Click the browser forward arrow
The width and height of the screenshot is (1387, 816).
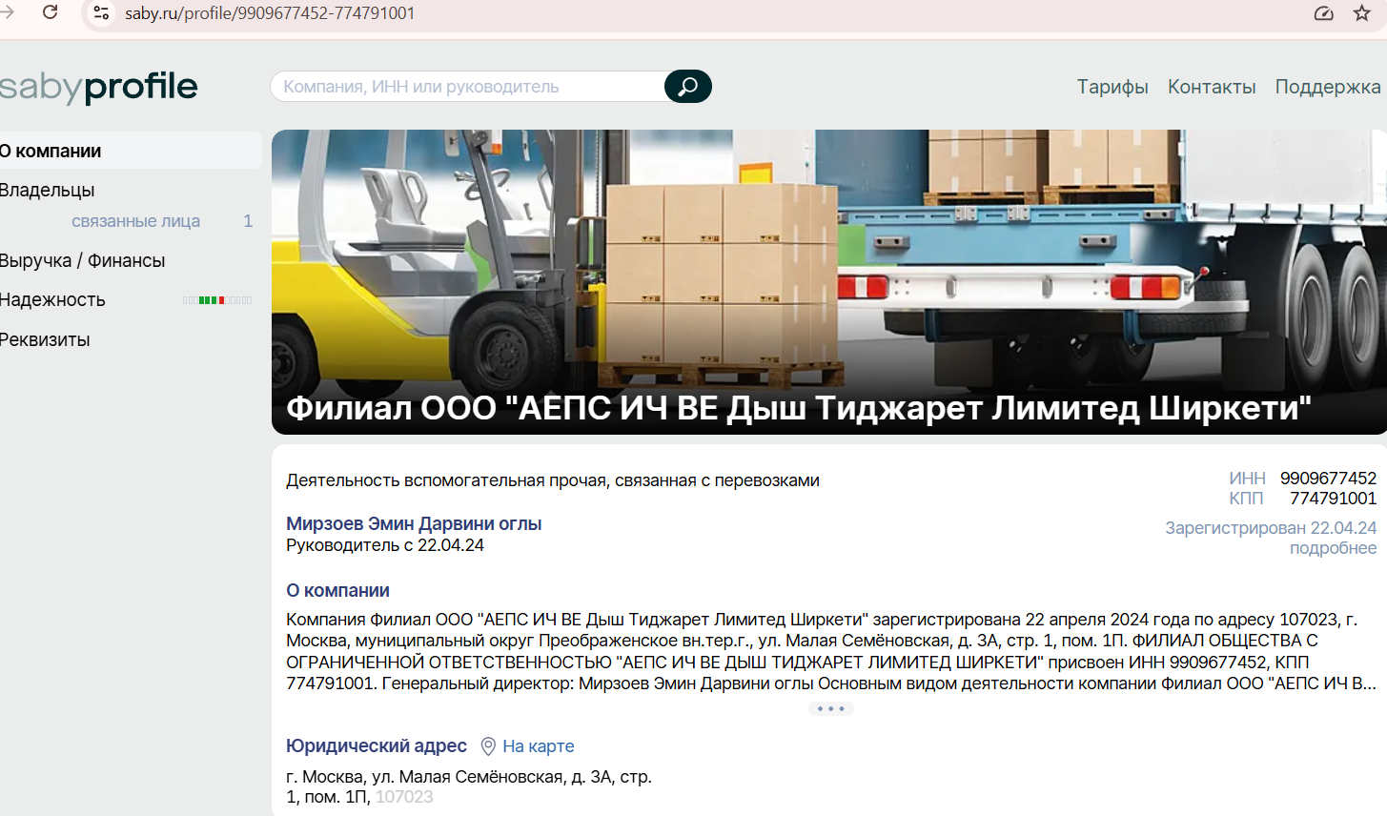click(8, 12)
